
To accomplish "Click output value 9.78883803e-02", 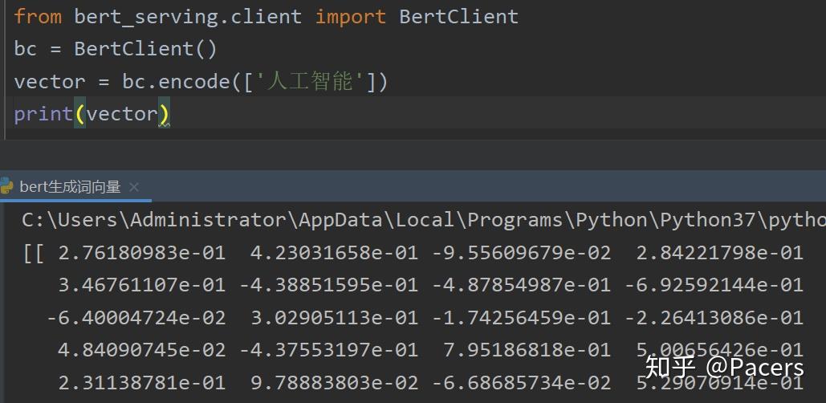I will (334, 383).
